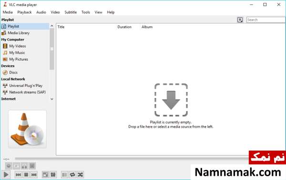Click the frame-by-frame button
This screenshot has width=286, height=180.
pyautogui.click(x=32, y=166)
